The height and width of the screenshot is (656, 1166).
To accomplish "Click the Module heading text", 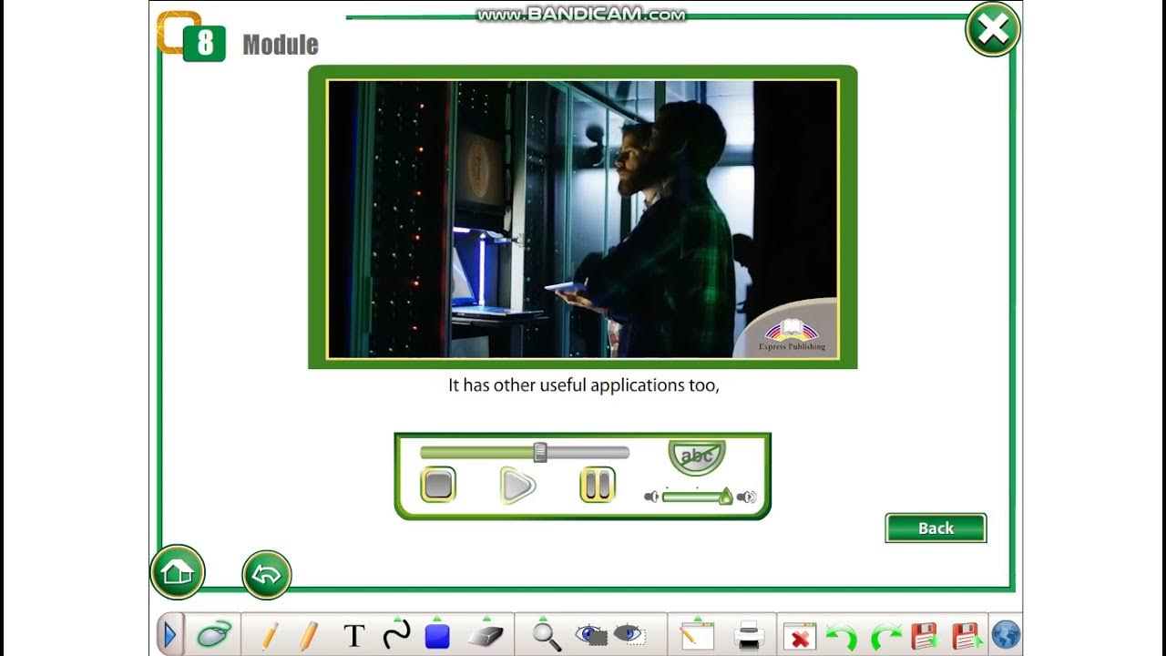I will (281, 45).
